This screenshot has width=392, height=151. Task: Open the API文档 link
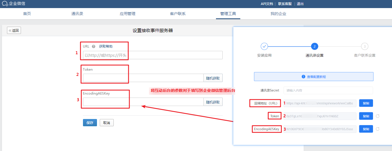[x=267, y=4]
